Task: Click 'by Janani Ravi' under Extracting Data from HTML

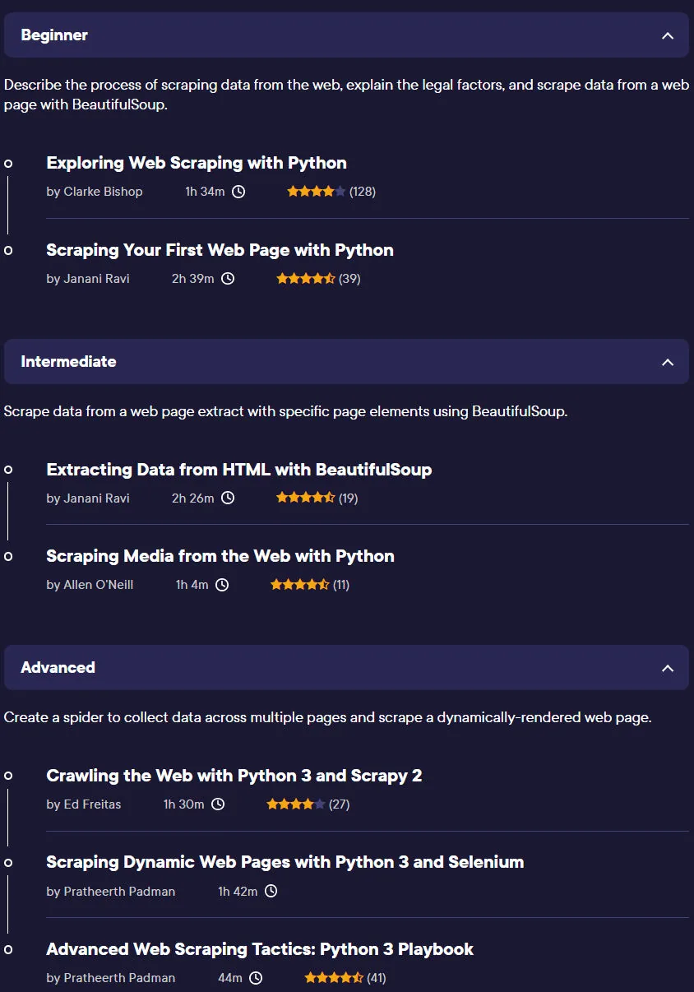Action: 88,498
